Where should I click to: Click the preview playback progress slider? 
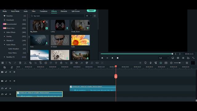pos(137,54)
